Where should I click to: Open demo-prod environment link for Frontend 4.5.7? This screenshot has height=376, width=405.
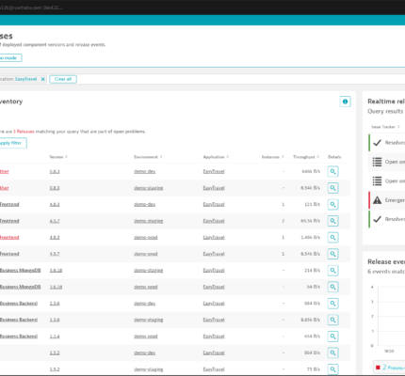pyautogui.click(x=145, y=254)
